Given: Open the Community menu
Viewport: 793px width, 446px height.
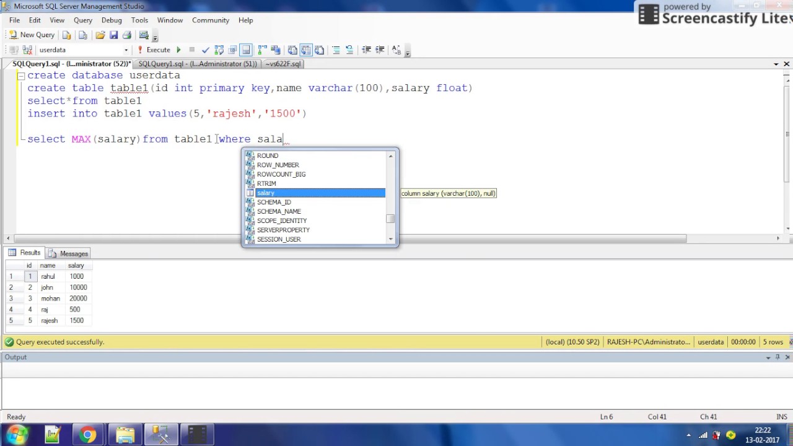Looking at the screenshot, I should tap(211, 20).
